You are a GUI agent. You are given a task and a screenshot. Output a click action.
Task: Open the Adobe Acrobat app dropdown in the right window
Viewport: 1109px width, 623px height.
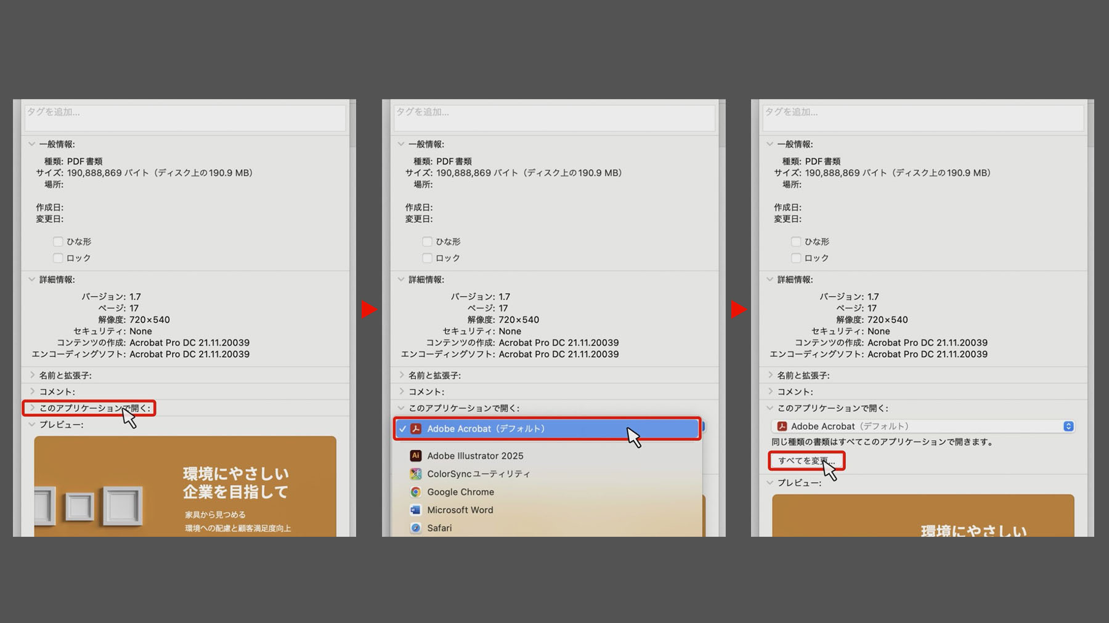[x=923, y=426]
